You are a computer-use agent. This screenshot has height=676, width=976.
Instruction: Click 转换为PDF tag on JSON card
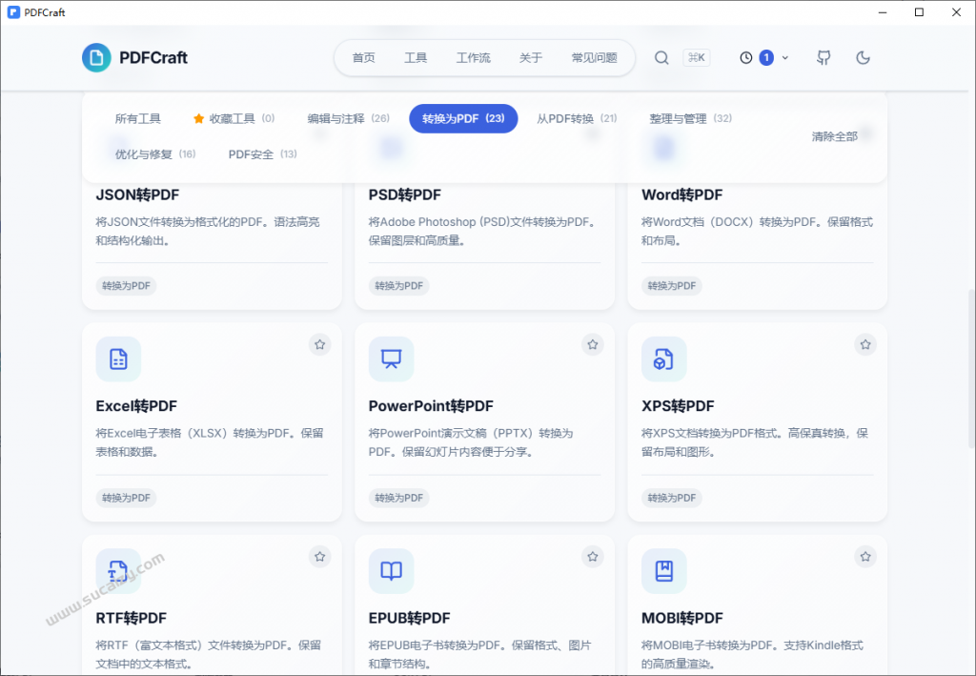(x=126, y=286)
